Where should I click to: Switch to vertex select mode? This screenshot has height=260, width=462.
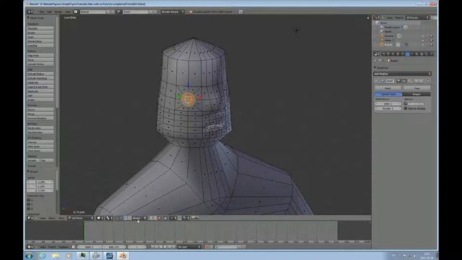click(117, 218)
